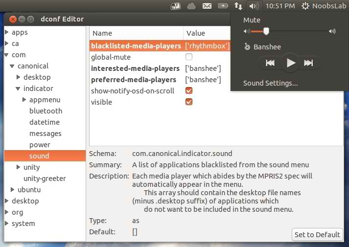
Task: Expand the canonical desktop subfolder node
Action: [x=19, y=77]
